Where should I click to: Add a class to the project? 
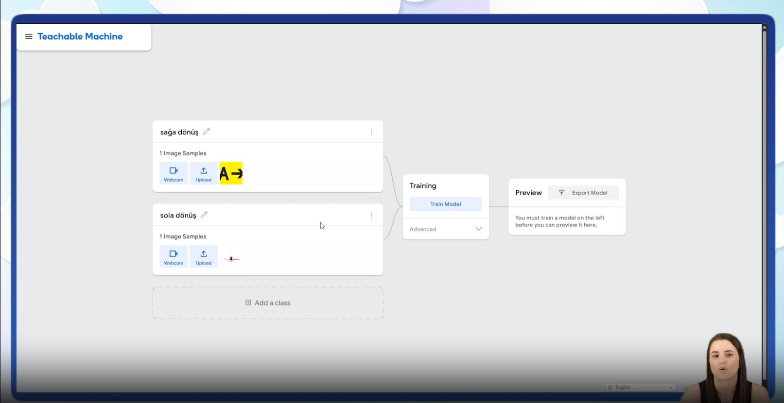pyautogui.click(x=268, y=303)
